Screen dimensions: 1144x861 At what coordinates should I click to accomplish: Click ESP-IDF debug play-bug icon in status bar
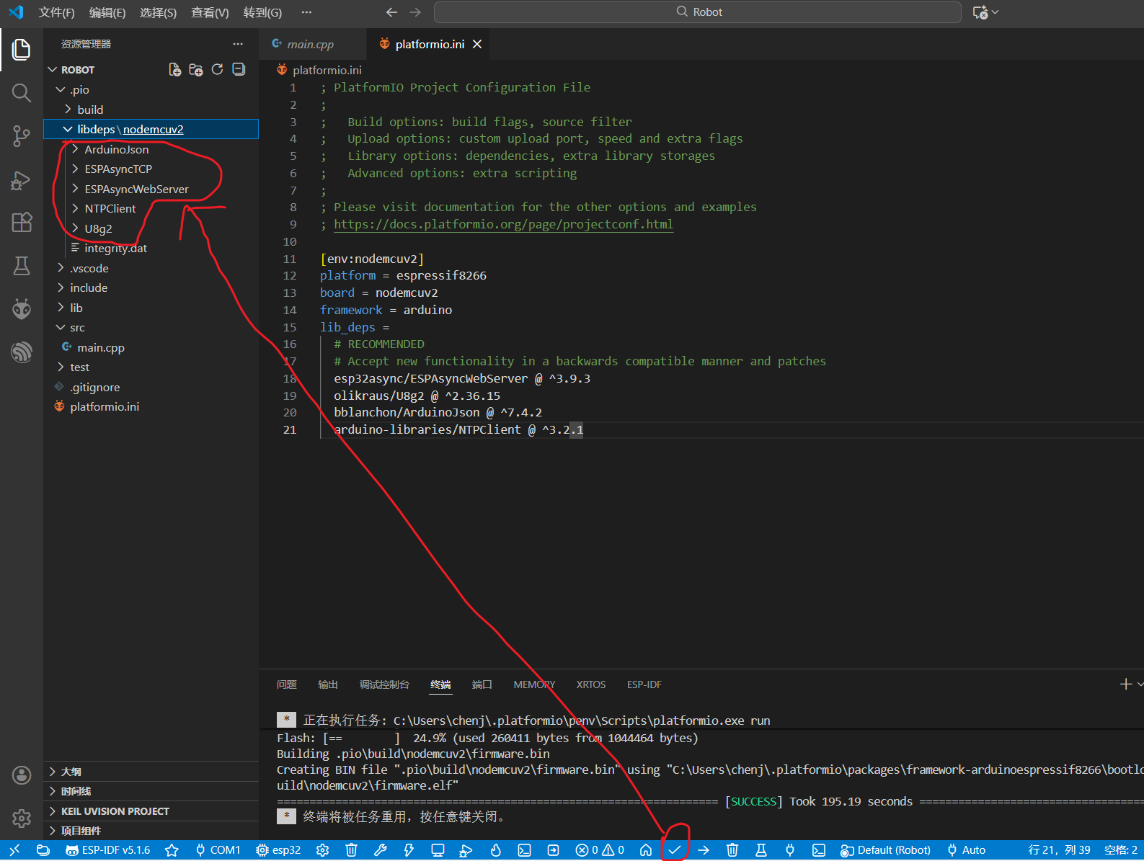pyautogui.click(x=466, y=850)
